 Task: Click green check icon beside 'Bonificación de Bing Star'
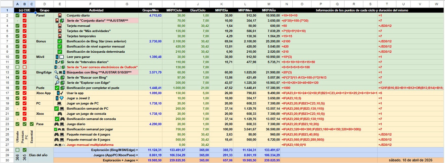pos(60,41)
